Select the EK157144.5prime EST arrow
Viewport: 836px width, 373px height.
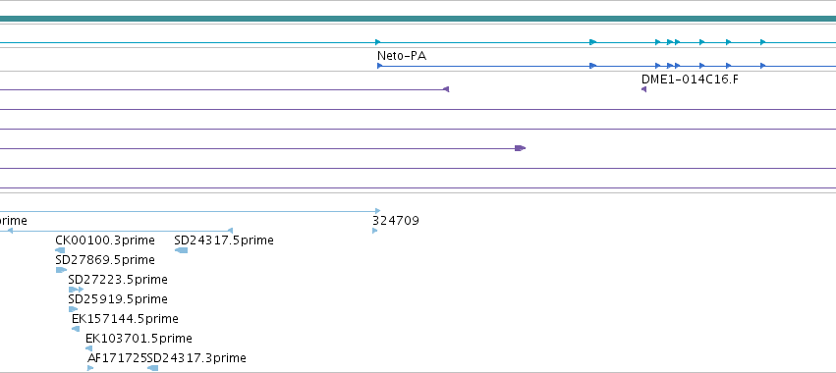(x=76, y=329)
